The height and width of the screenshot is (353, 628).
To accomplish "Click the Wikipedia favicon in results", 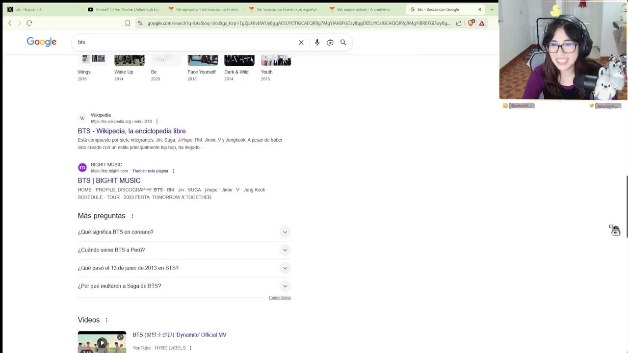I will click(82, 118).
